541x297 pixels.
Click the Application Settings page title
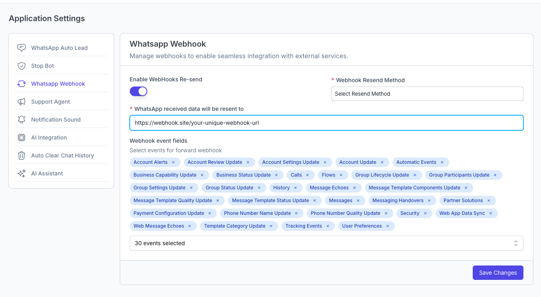point(47,18)
